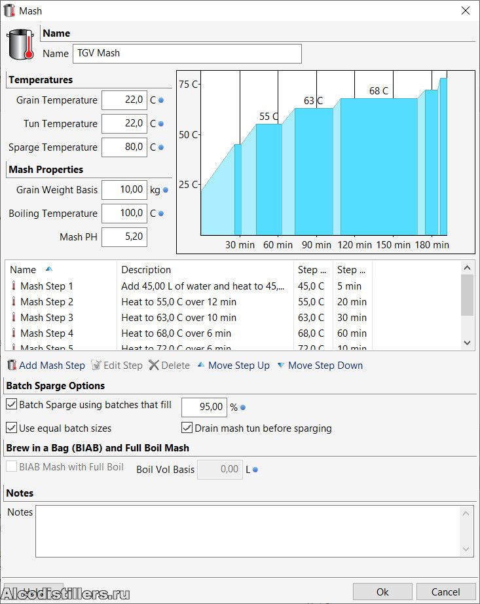Screen dimensions: 480x604
Task: Click the blue unit dot beside Grain Weight Basis
Action: 166,191
